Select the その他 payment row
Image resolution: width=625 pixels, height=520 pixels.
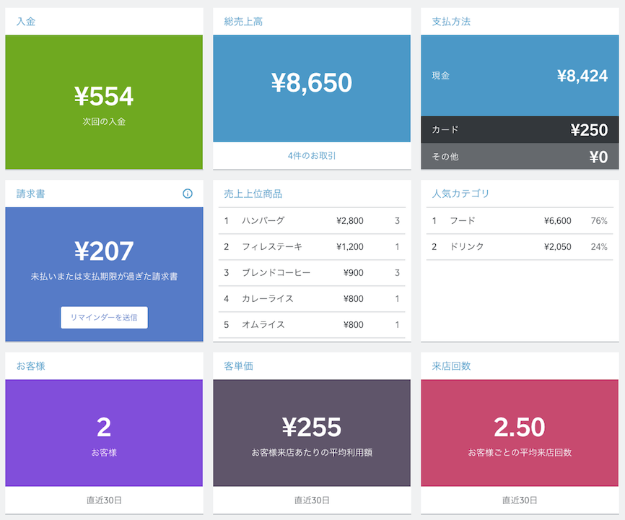click(520, 156)
